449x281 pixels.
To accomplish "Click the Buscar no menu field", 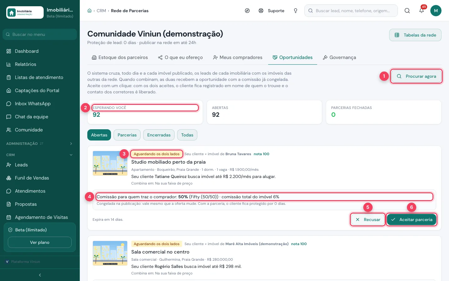I will coord(40,34).
